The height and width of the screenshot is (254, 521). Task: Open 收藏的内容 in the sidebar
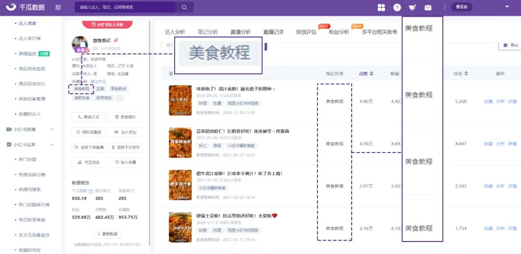[29, 250]
